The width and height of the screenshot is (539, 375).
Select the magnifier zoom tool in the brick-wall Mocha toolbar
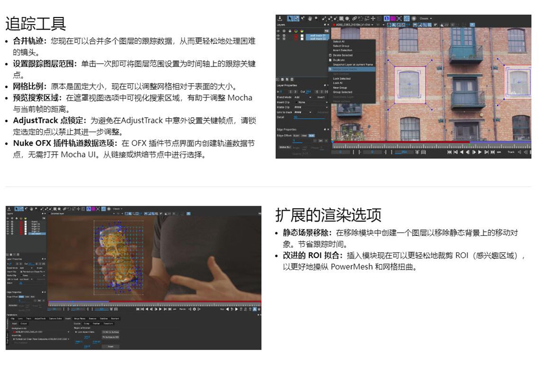click(x=316, y=18)
